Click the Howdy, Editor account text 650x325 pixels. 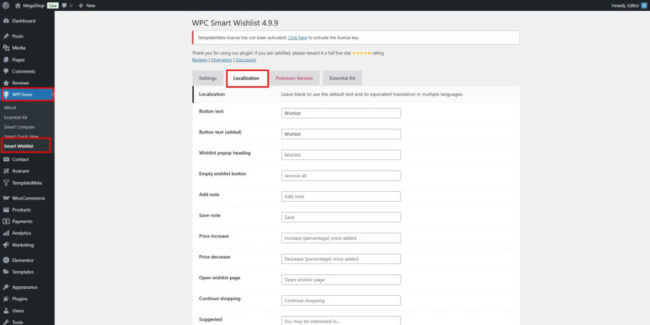coord(625,6)
